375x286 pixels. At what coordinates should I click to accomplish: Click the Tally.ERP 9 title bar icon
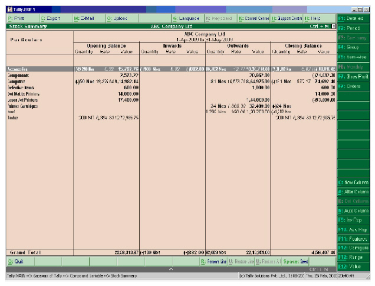click(10, 9)
